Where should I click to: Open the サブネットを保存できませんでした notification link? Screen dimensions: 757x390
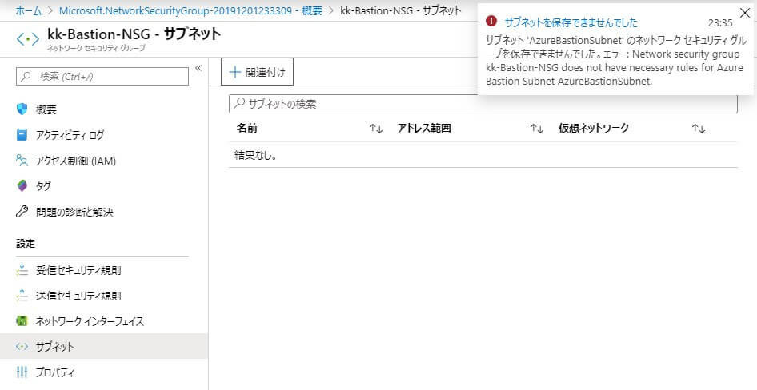coord(571,22)
